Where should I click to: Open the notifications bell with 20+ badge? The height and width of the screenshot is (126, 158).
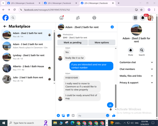(x=143, y=18)
